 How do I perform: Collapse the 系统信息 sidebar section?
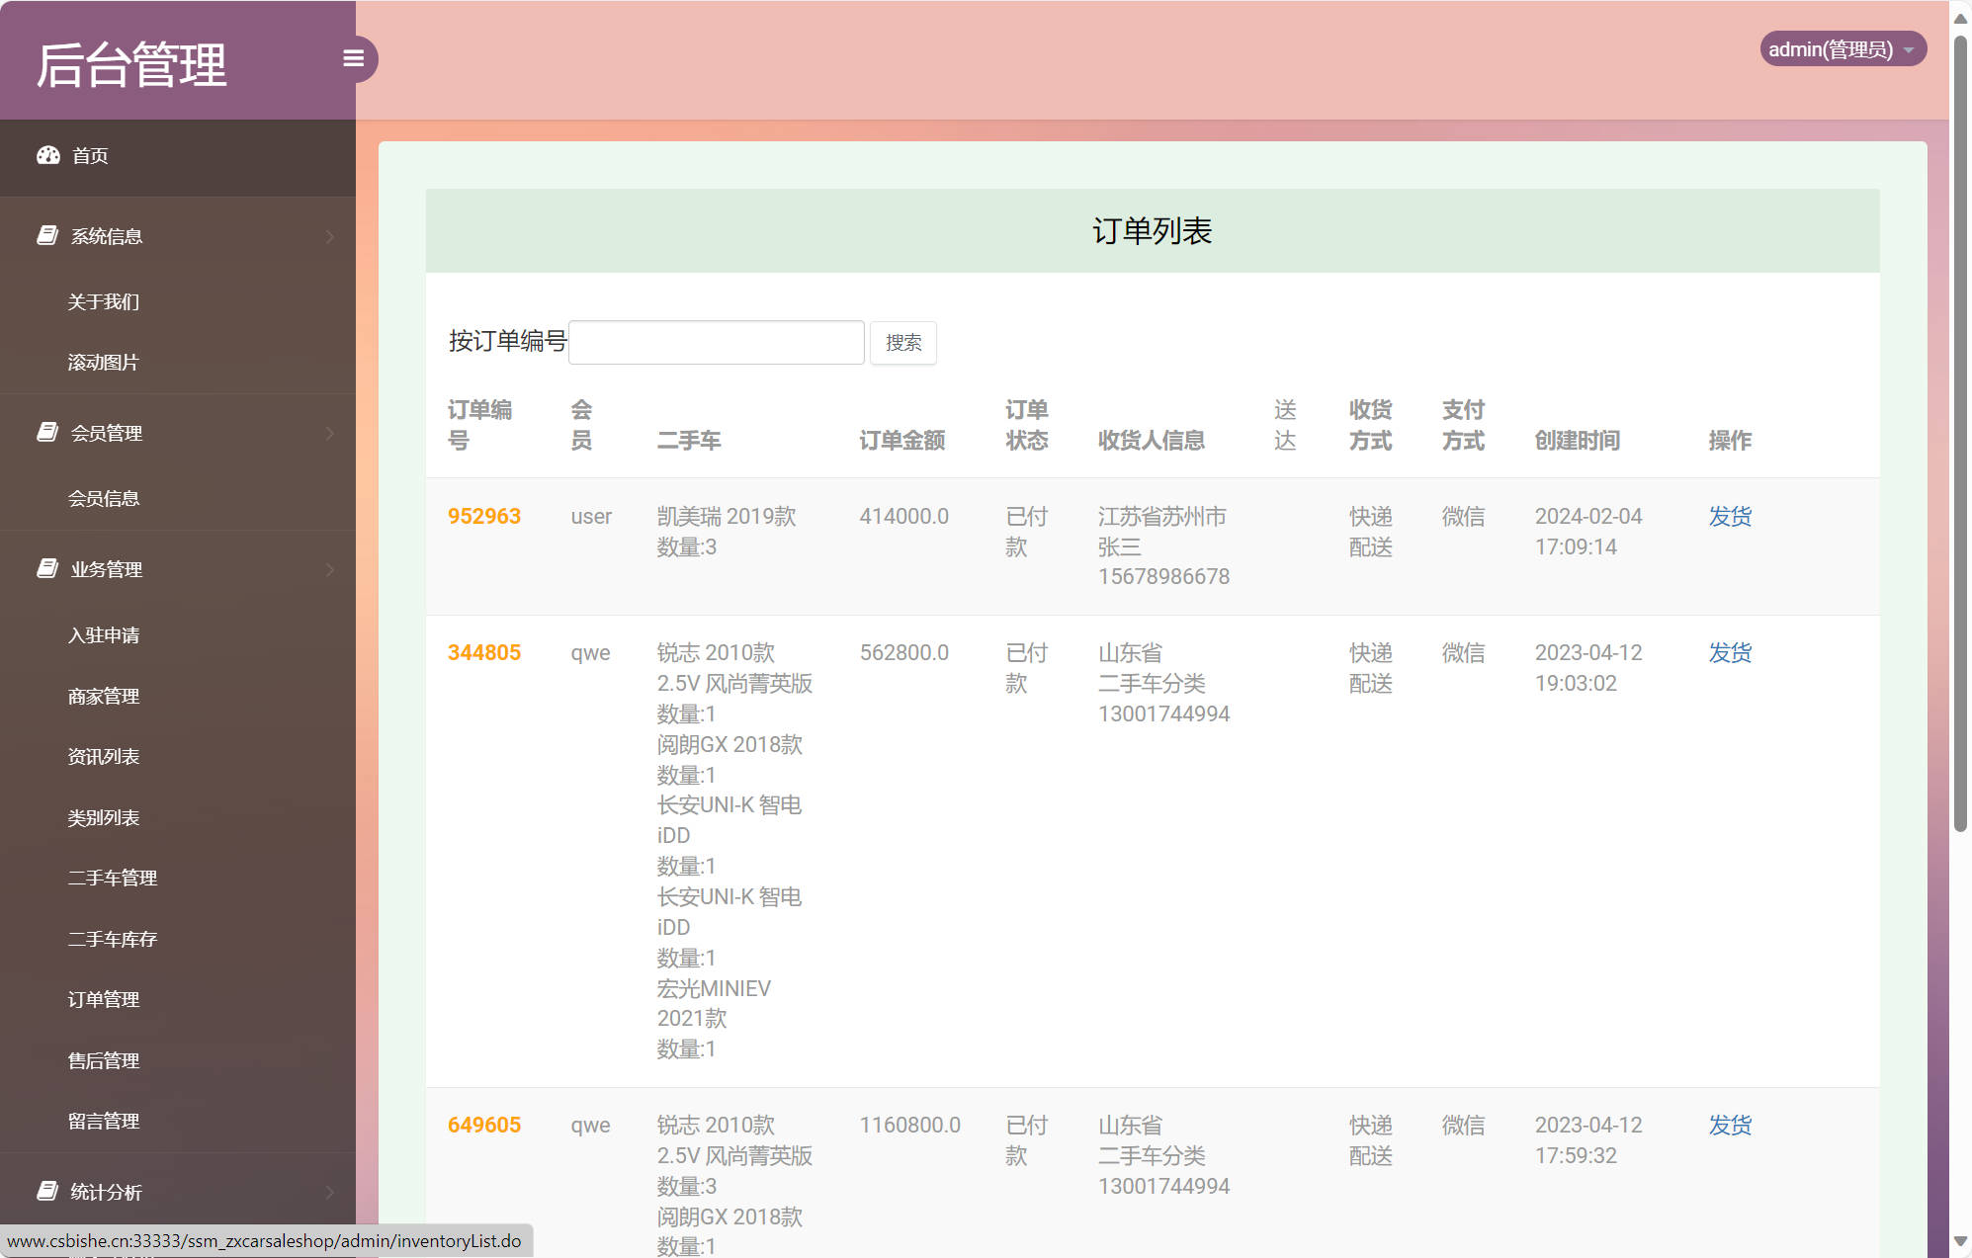point(329,236)
